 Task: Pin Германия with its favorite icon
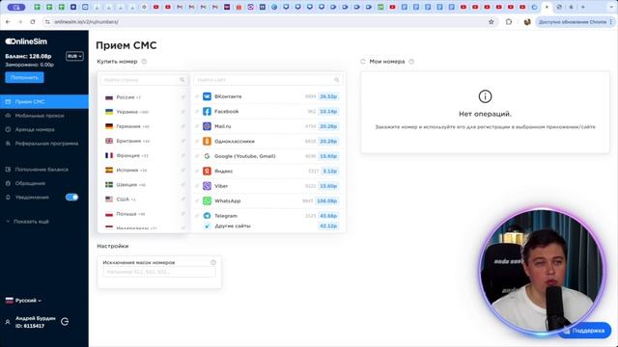(x=183, y=126)
